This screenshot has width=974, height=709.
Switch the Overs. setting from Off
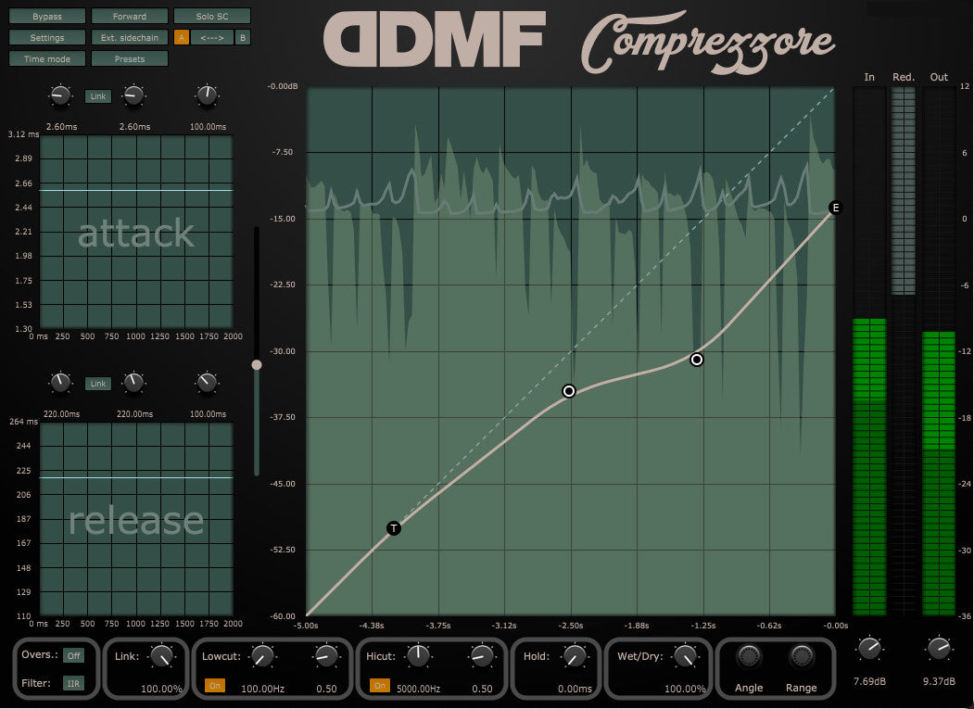click(x=72, y=656)
